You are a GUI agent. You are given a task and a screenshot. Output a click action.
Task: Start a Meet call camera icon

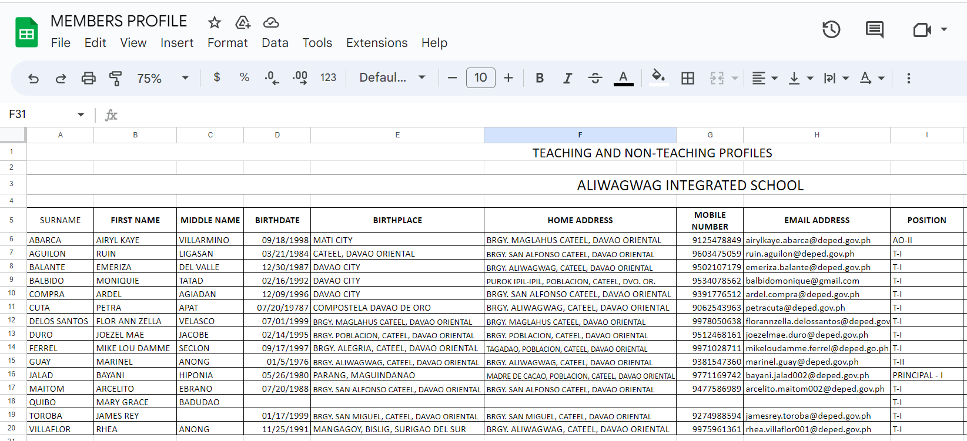(922, 29)
